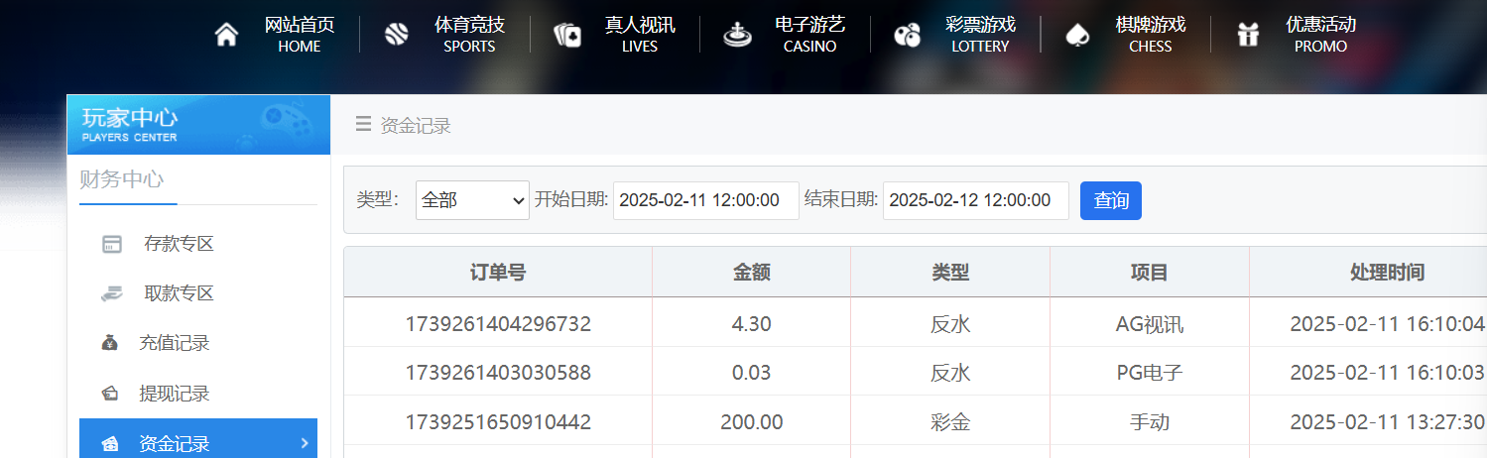Click the 反水 cell in PG电子 row

[950, 373]
